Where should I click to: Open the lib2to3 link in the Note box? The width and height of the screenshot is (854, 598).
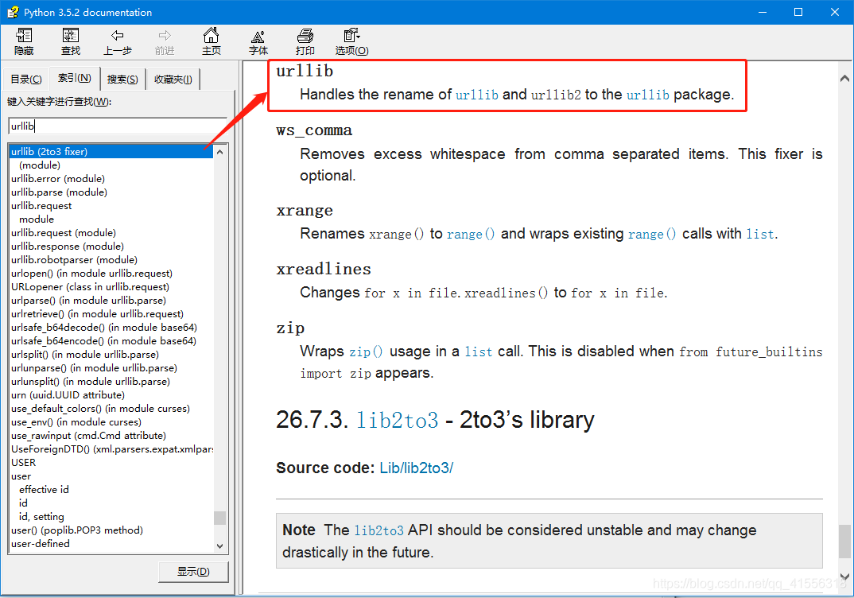click(379, 530)
